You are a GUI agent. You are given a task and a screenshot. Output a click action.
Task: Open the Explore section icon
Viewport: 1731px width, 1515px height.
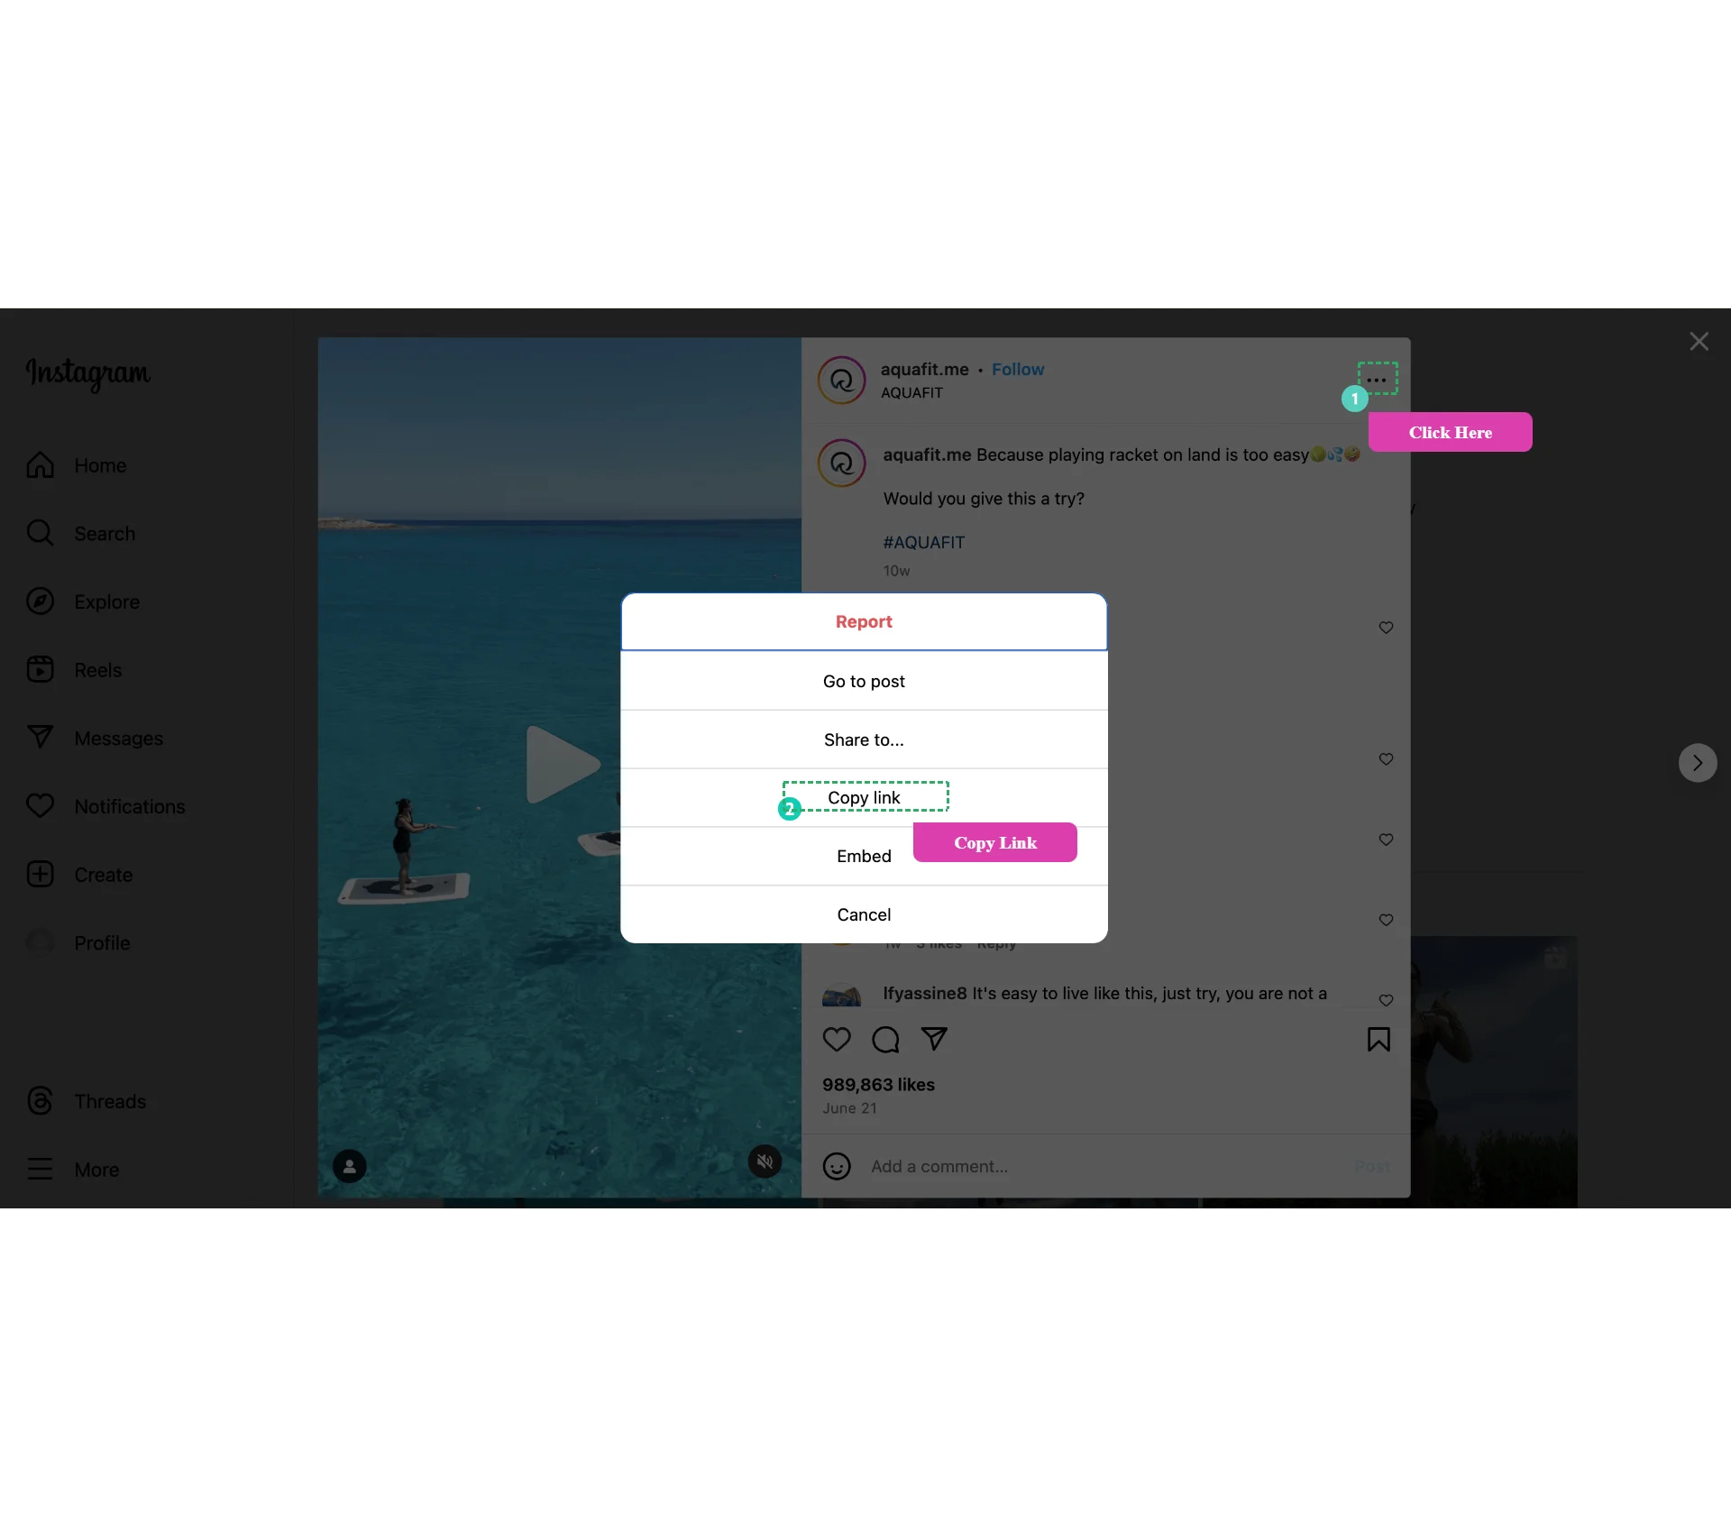[x=40, y=601]
